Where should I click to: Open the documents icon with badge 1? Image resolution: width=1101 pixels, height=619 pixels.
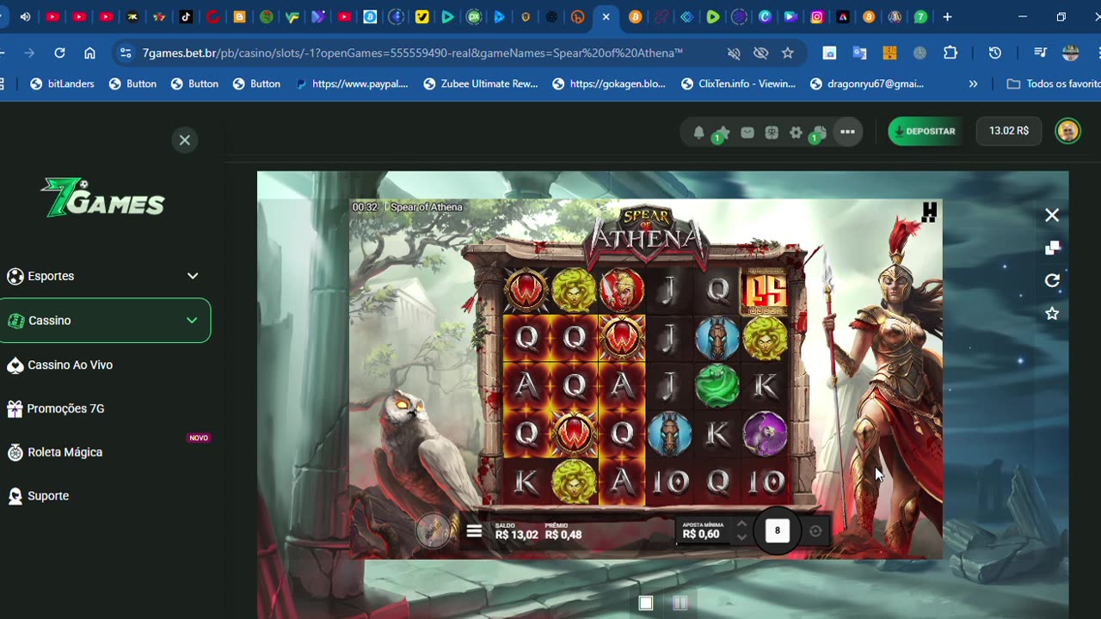818,133
